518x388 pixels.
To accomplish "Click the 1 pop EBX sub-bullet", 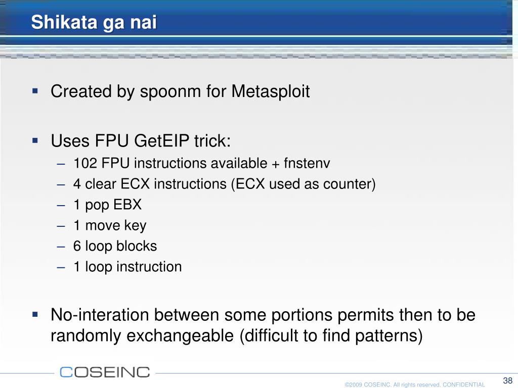I will pos(107,205).
